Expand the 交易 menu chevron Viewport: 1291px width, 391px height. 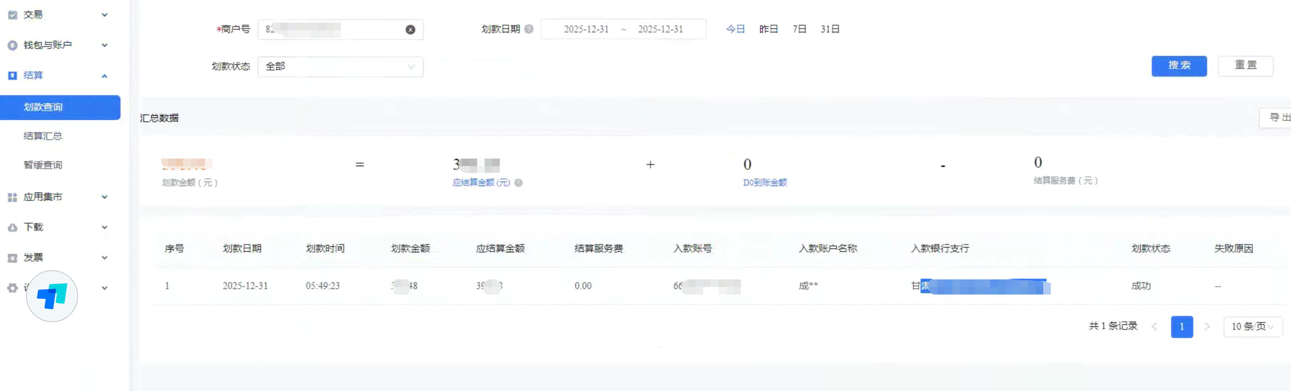pyautogui.click(x=105, y=15)
